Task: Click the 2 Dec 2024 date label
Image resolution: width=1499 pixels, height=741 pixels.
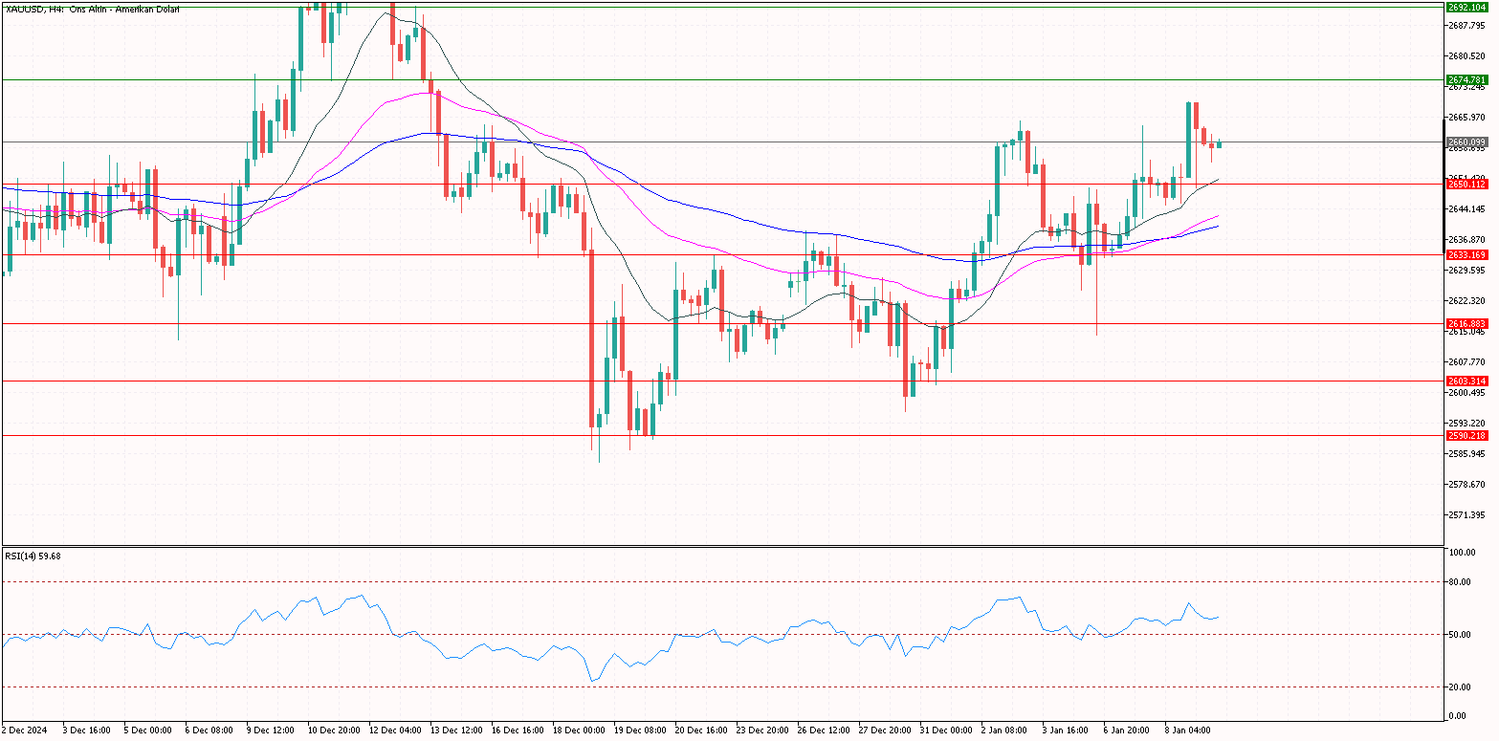Action: coord(24,730)
